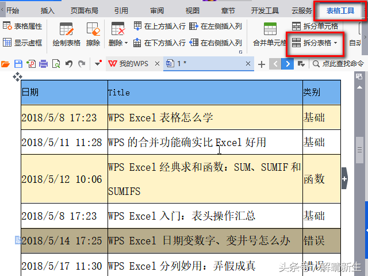368x276 pixels.
Task: Select the 绘制表格 draw table tool
Action: (67, 34)
